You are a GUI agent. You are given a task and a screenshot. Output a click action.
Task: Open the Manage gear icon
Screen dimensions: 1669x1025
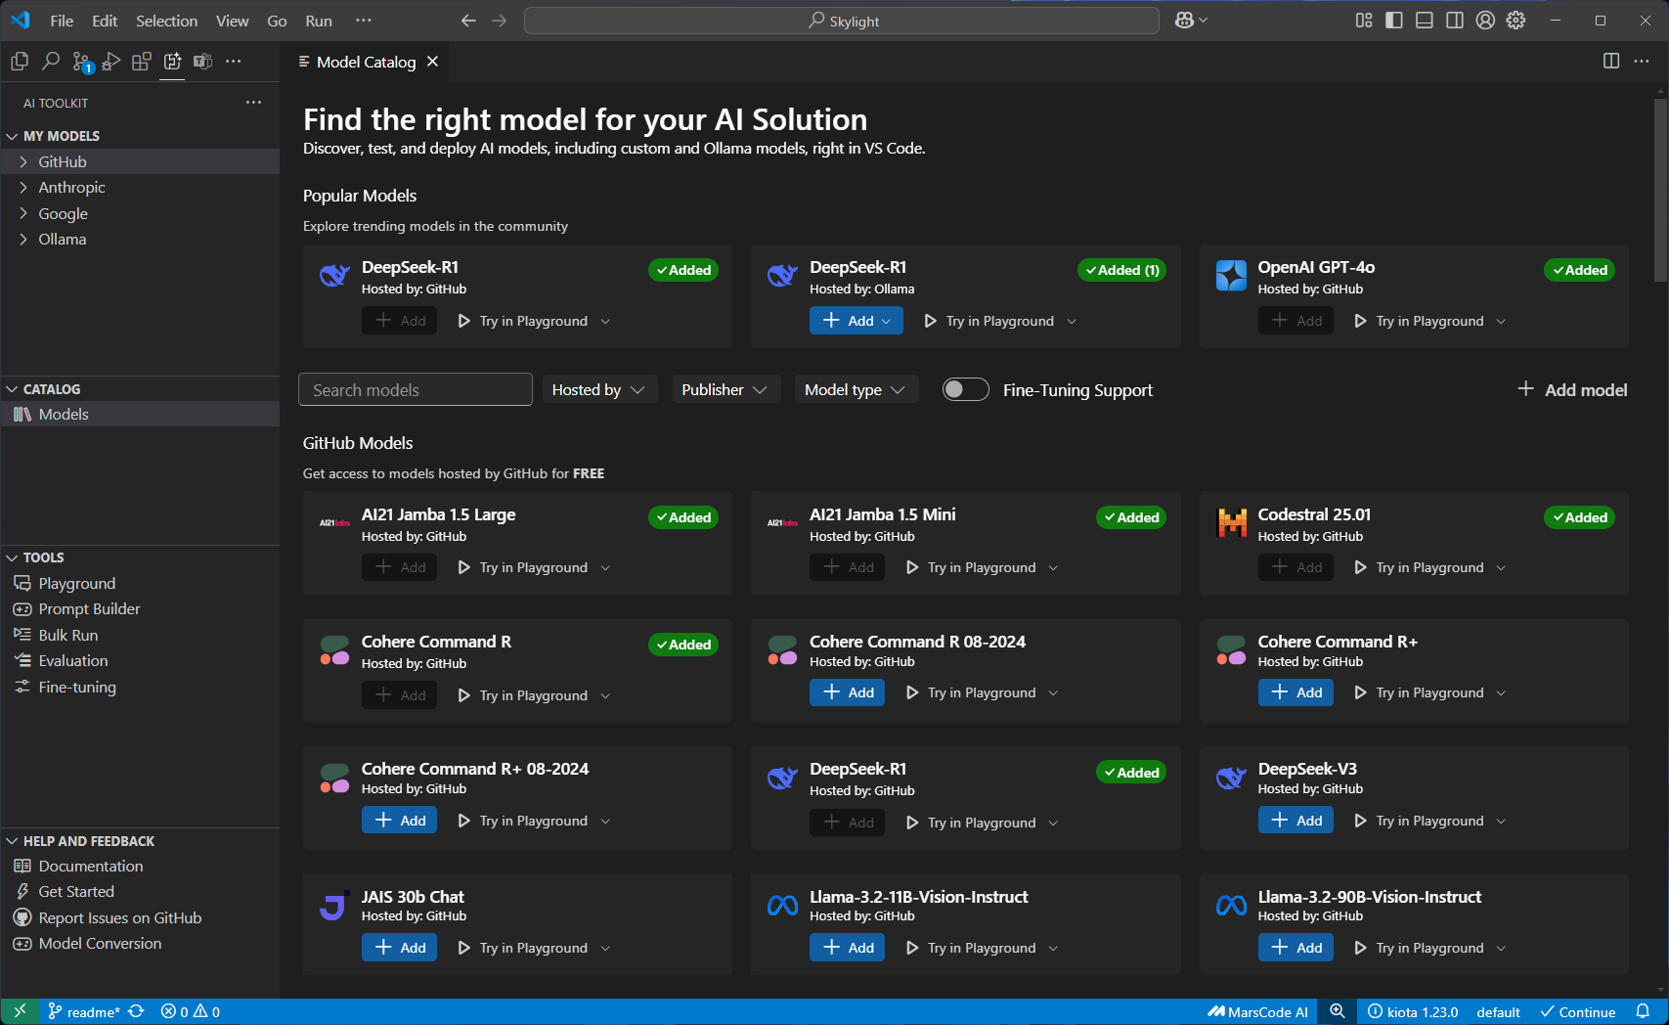click(x=1515, y=21)
